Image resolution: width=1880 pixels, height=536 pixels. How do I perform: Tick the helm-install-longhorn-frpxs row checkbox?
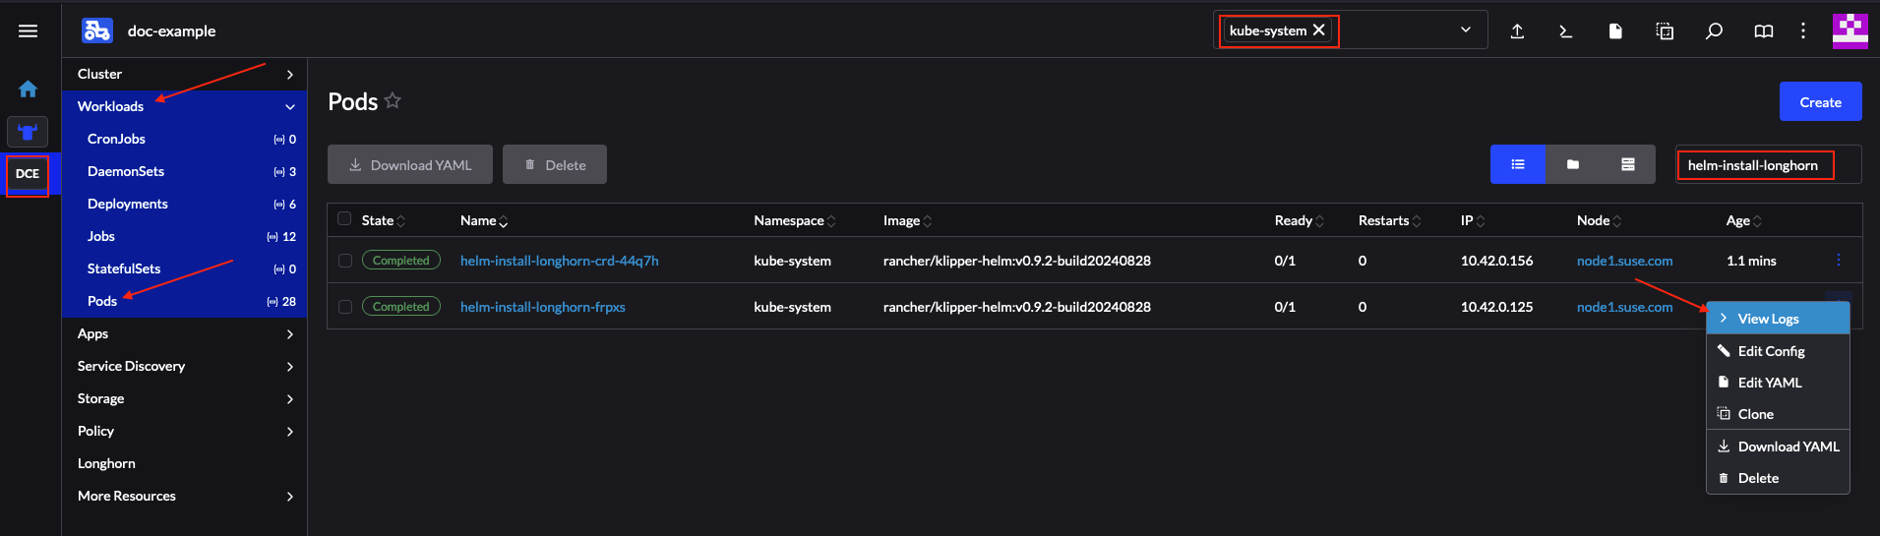[x=345, y=307]
